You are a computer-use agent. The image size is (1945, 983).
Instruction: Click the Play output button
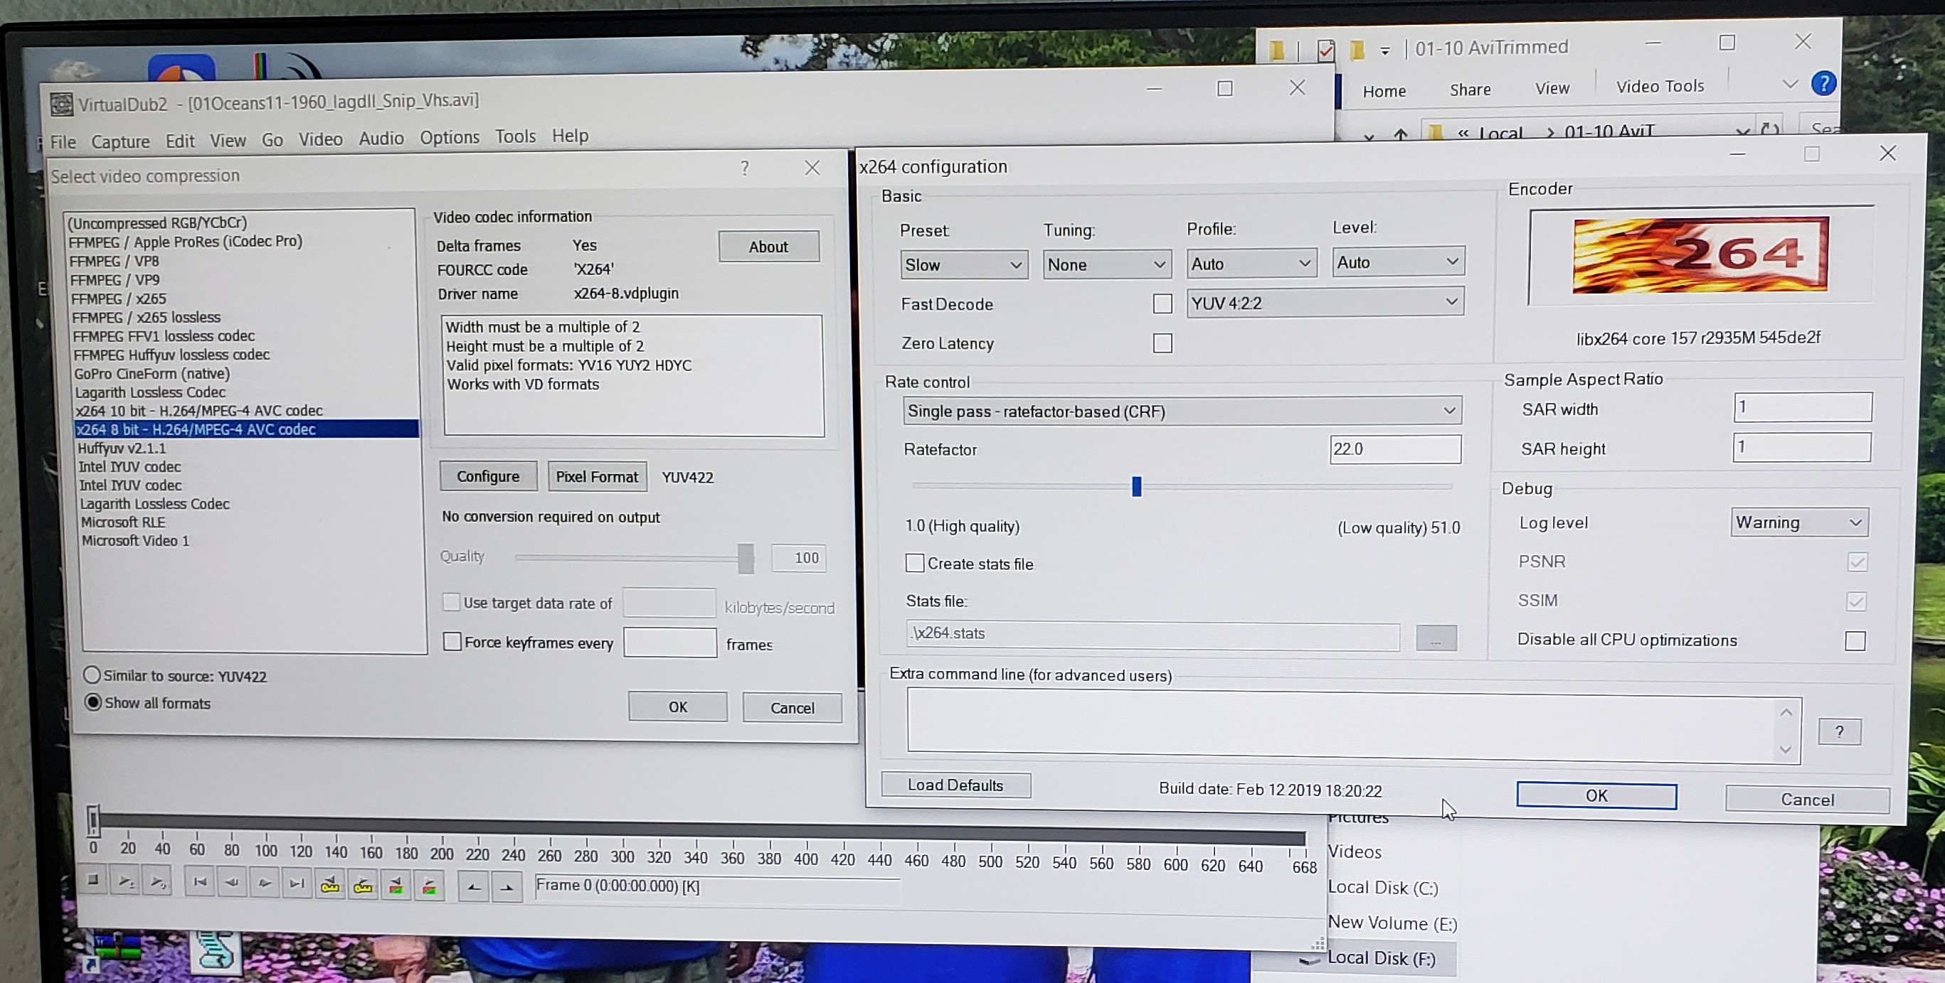pos(157,881)
